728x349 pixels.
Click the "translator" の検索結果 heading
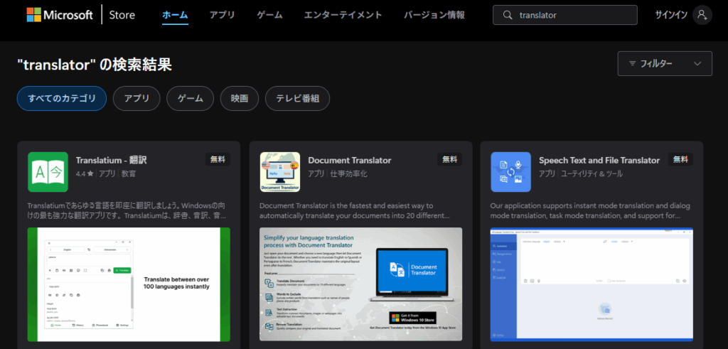pos(95,65)
